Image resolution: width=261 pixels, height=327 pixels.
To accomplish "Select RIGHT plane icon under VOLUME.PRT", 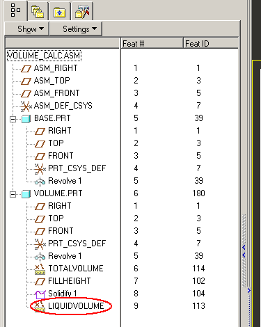I will tap(40, 207).
